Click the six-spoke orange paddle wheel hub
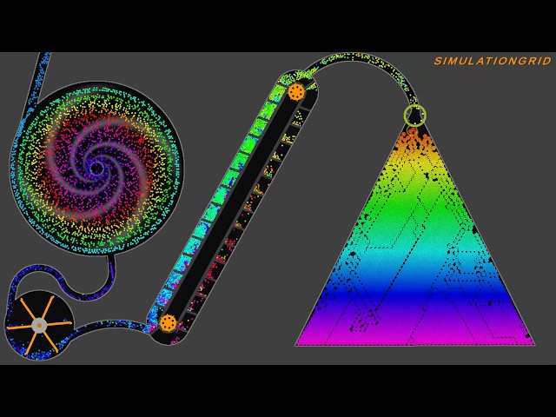 coord(39,325)
